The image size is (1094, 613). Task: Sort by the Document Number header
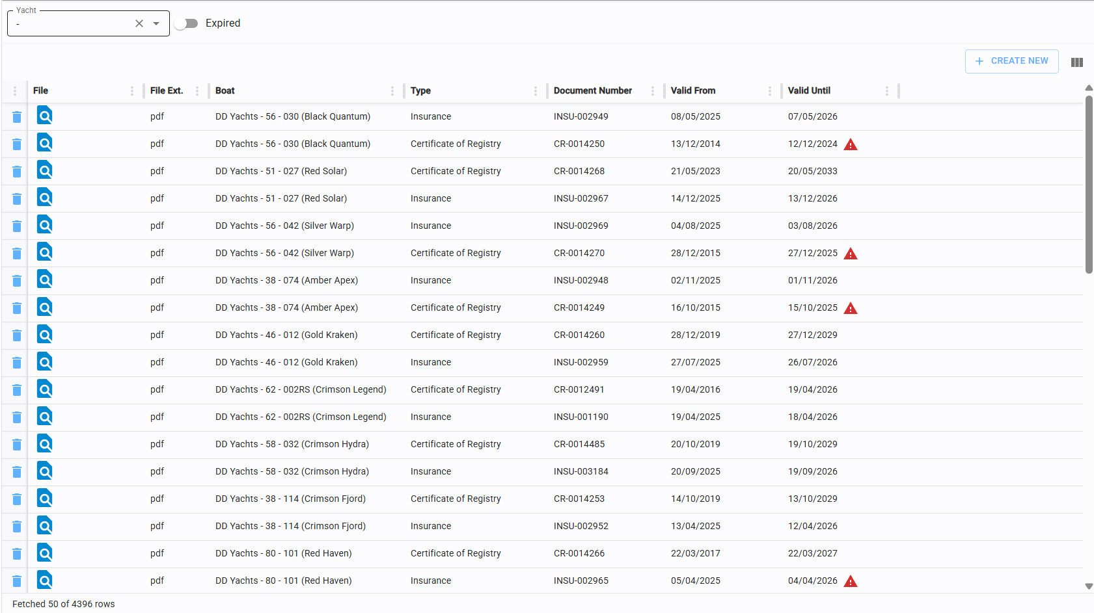(x=592, y=91)
